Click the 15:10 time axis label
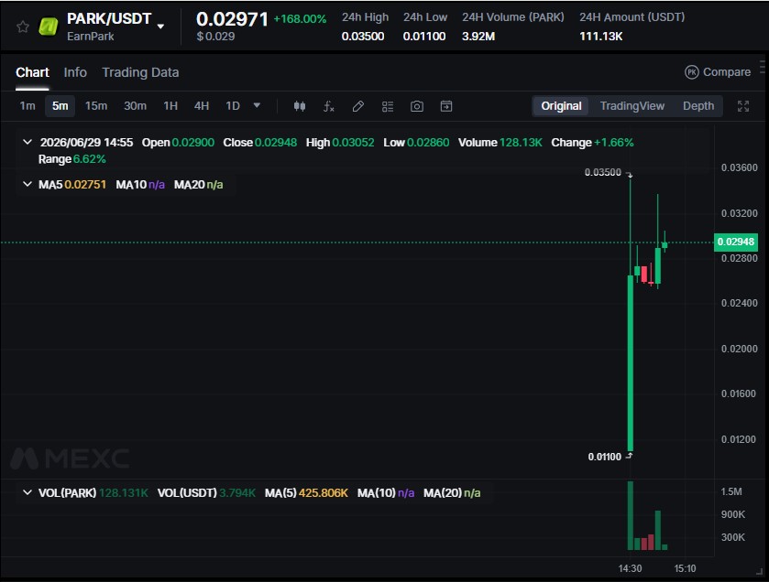This screenshot has height=582, width=769. [x=685, y=568]
